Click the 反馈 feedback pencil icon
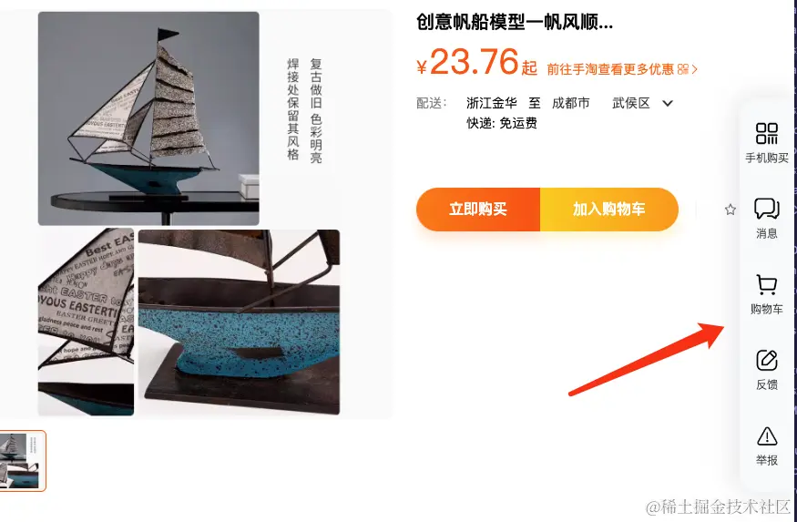Screen dimensions: 797x522 (x=767, y=361)
